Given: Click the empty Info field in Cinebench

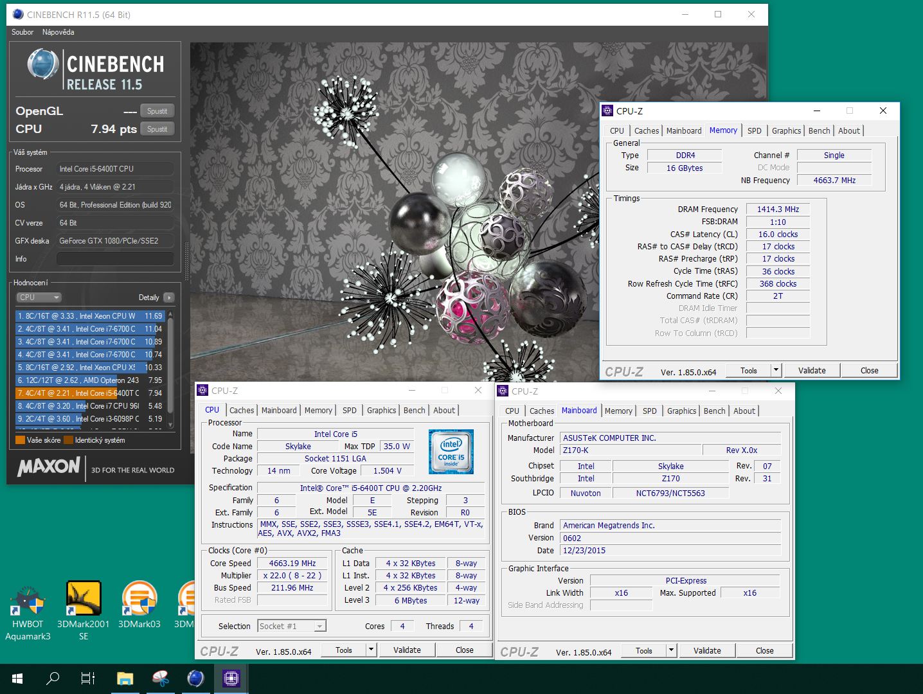Looking at the screenshot, I should pos(115,259).
